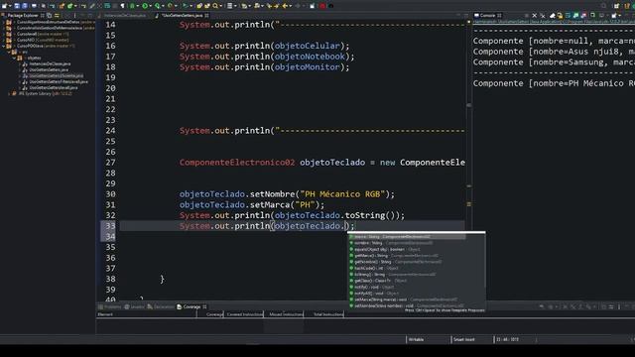Click the red Stop icon in the toolbar

(x=322, y=6)
